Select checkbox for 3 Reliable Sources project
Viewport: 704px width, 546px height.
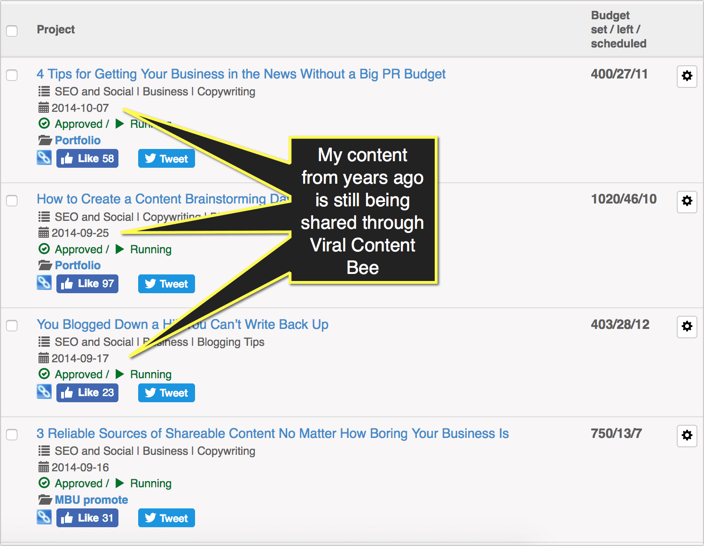[12, 435]
